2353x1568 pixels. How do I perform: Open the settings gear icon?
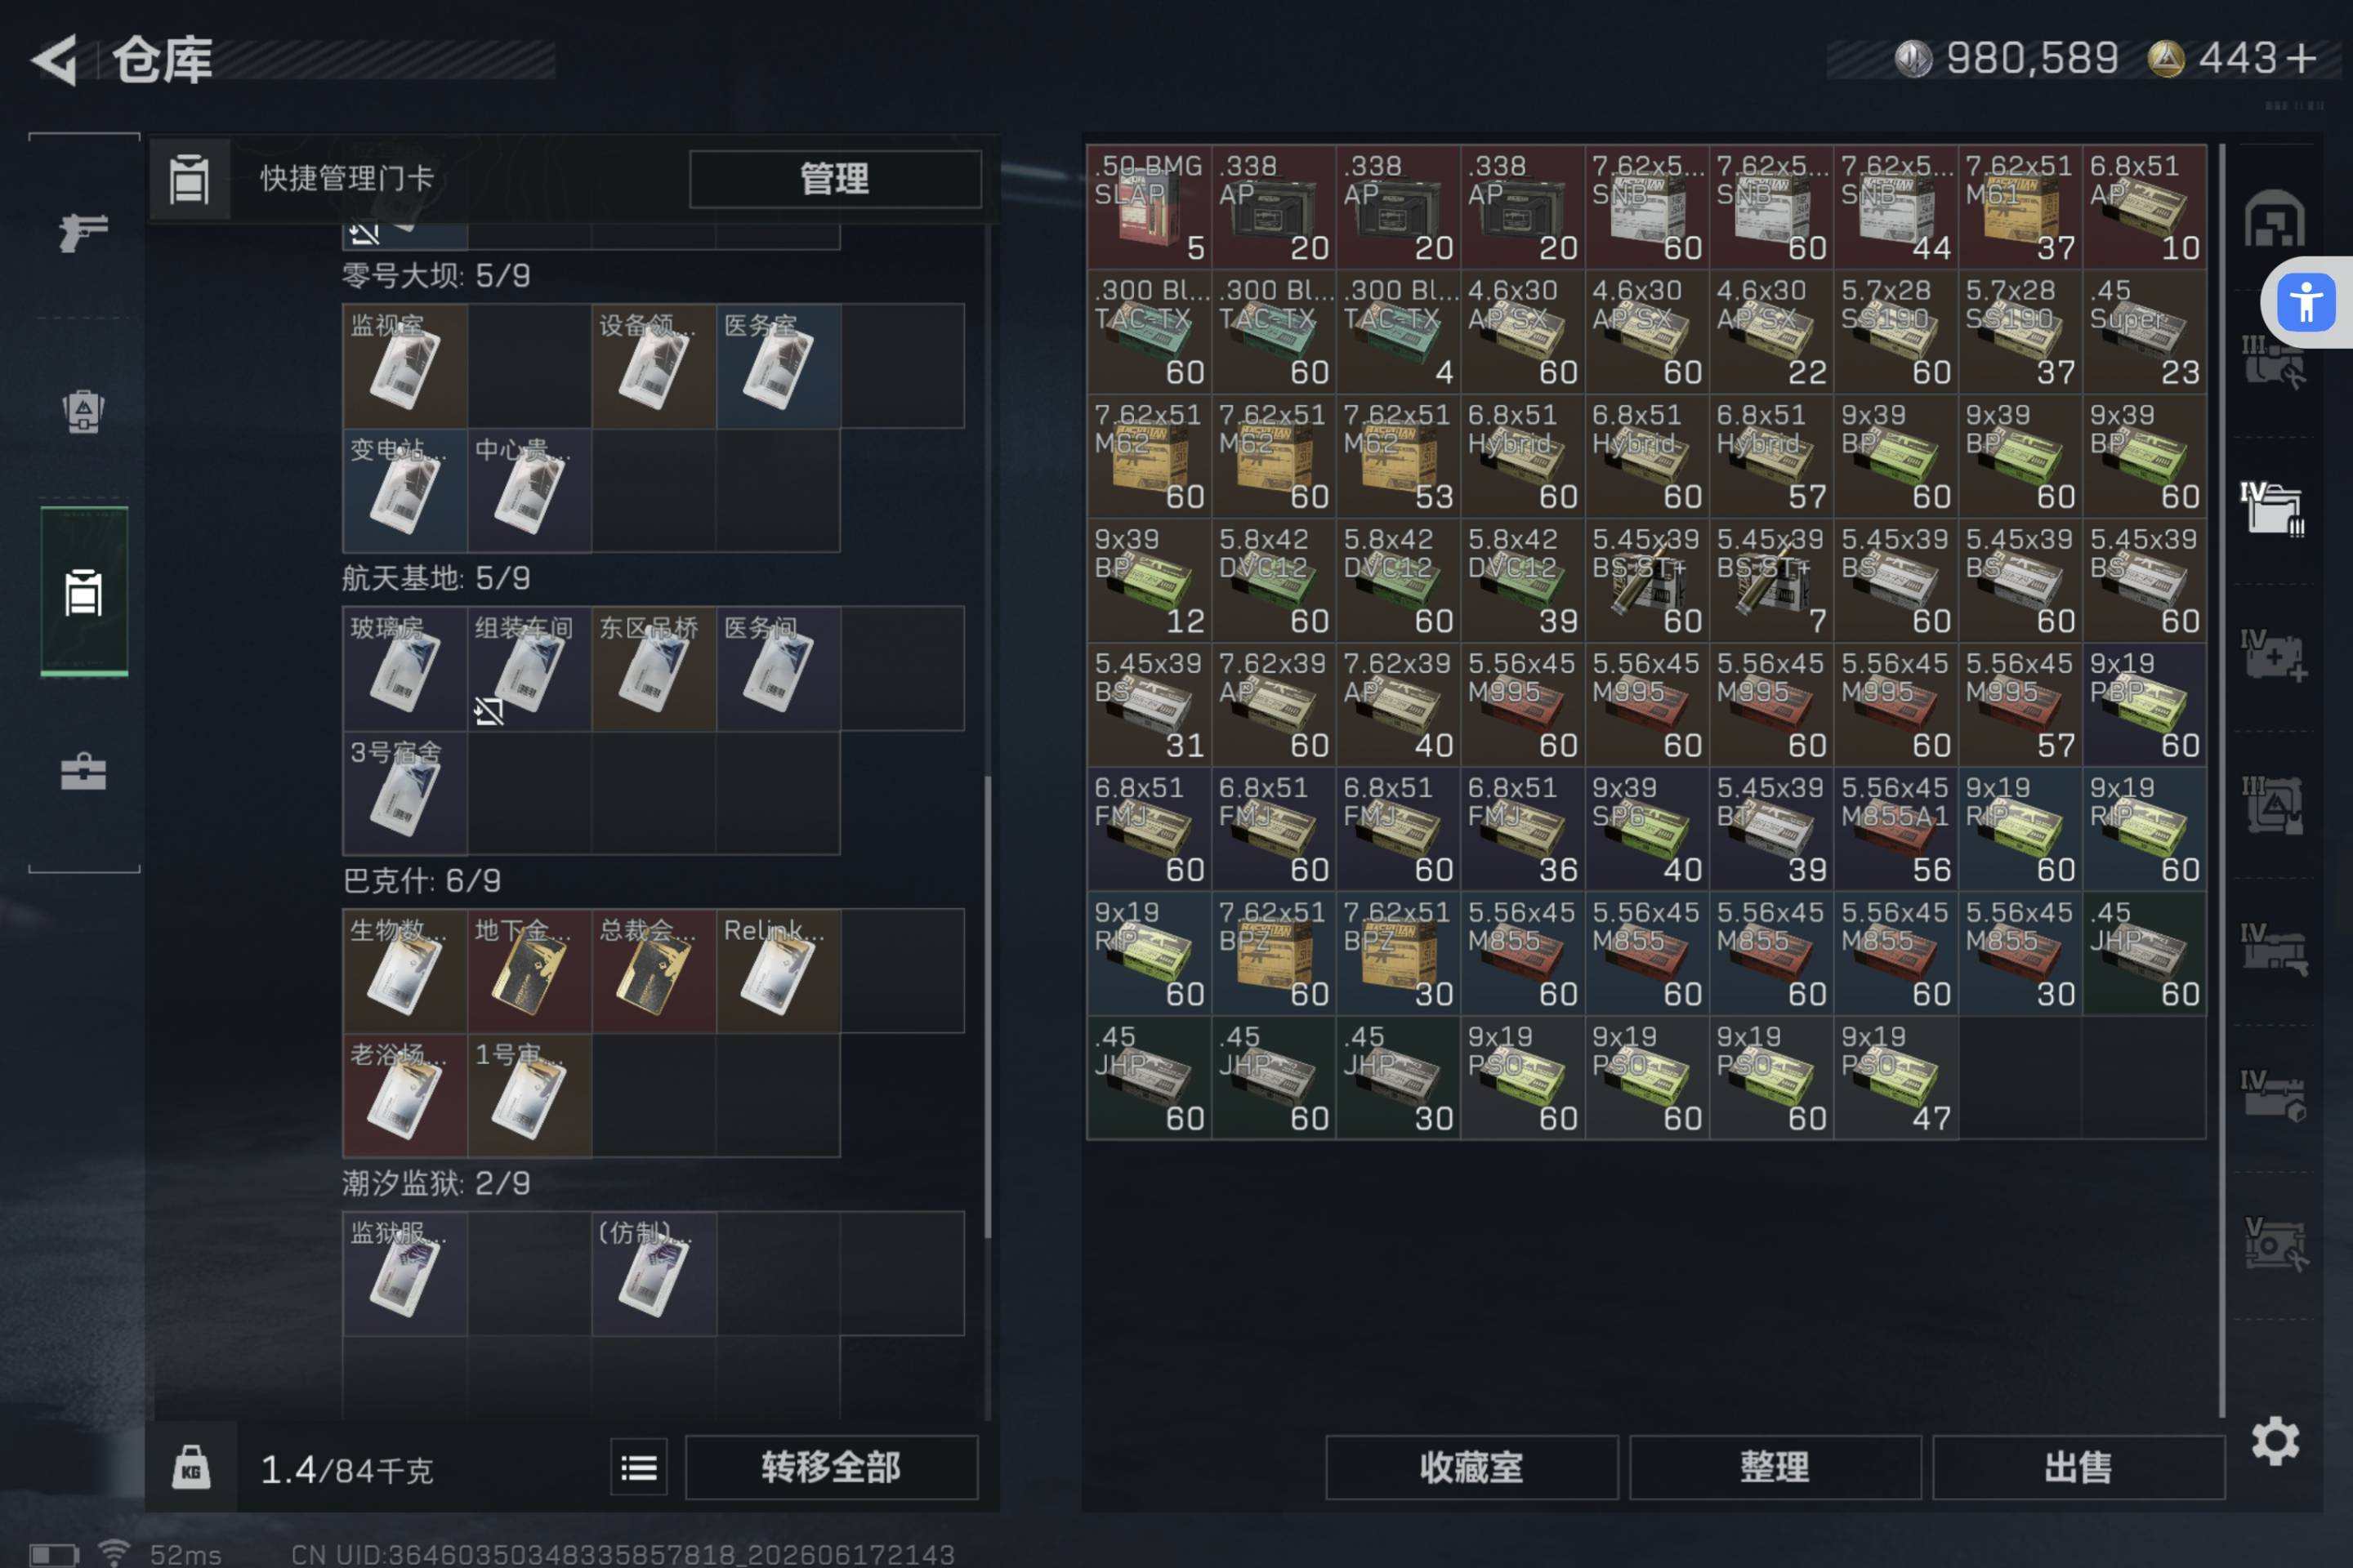pyautogui.click(x=2275, y=1441)
